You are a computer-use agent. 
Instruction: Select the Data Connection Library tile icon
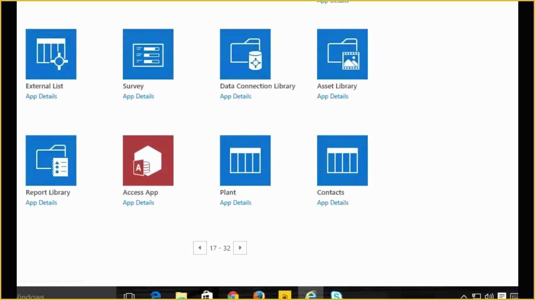pyautogui.click(x=245, y=54)
